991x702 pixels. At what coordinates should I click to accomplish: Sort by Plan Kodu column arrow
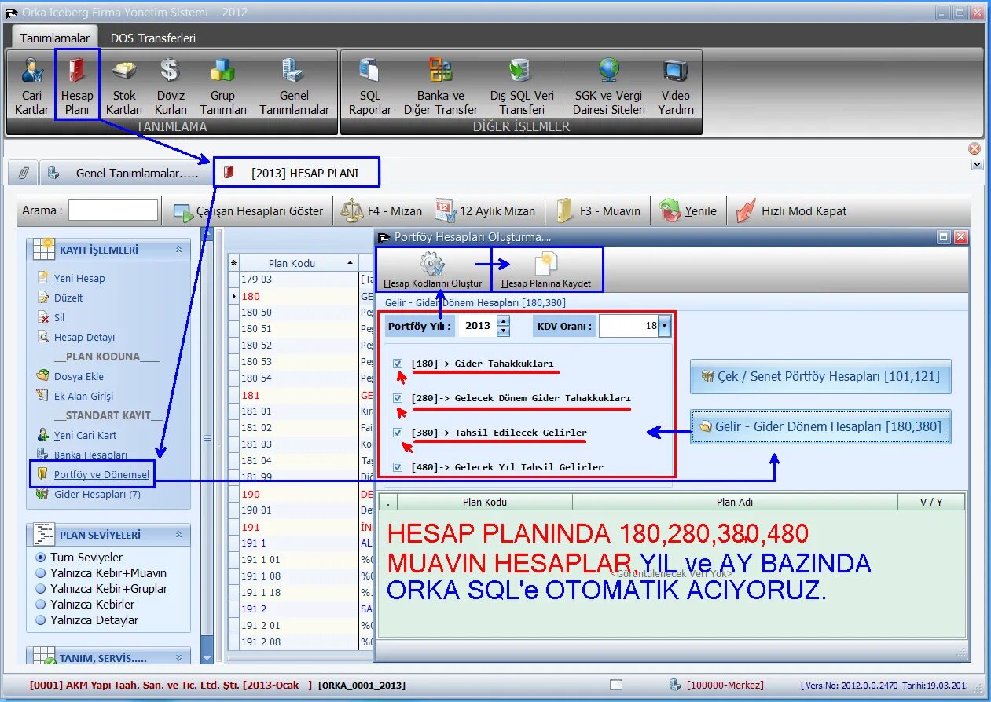[x=350, y=263]
